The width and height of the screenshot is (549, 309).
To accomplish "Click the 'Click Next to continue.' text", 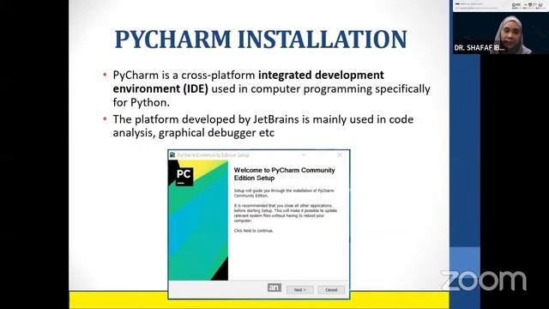I will pyautogui.click(x=254, y=231).
